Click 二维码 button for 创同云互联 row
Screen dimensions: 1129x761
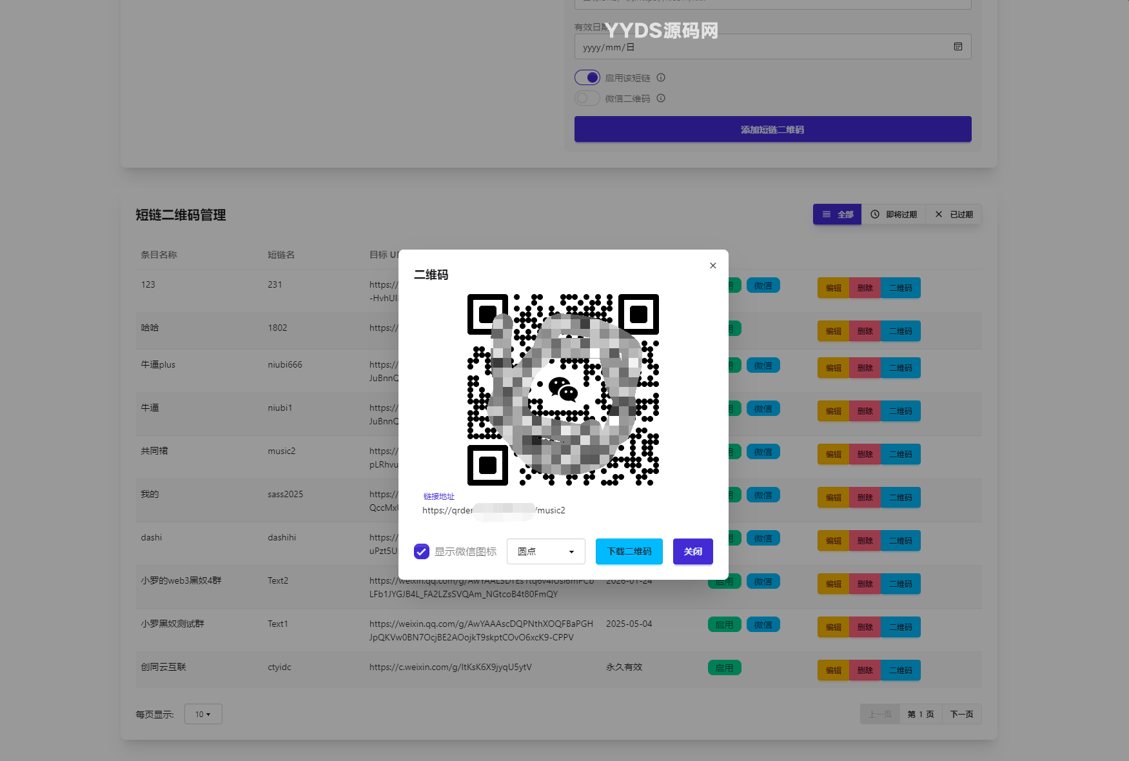pyautogui.click(x=900, y=670)
